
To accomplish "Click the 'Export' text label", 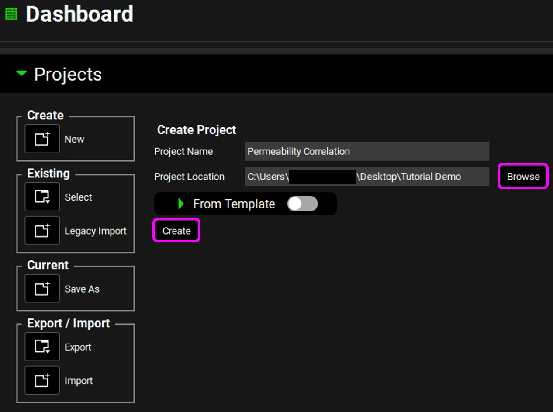I will coord(78,347).
